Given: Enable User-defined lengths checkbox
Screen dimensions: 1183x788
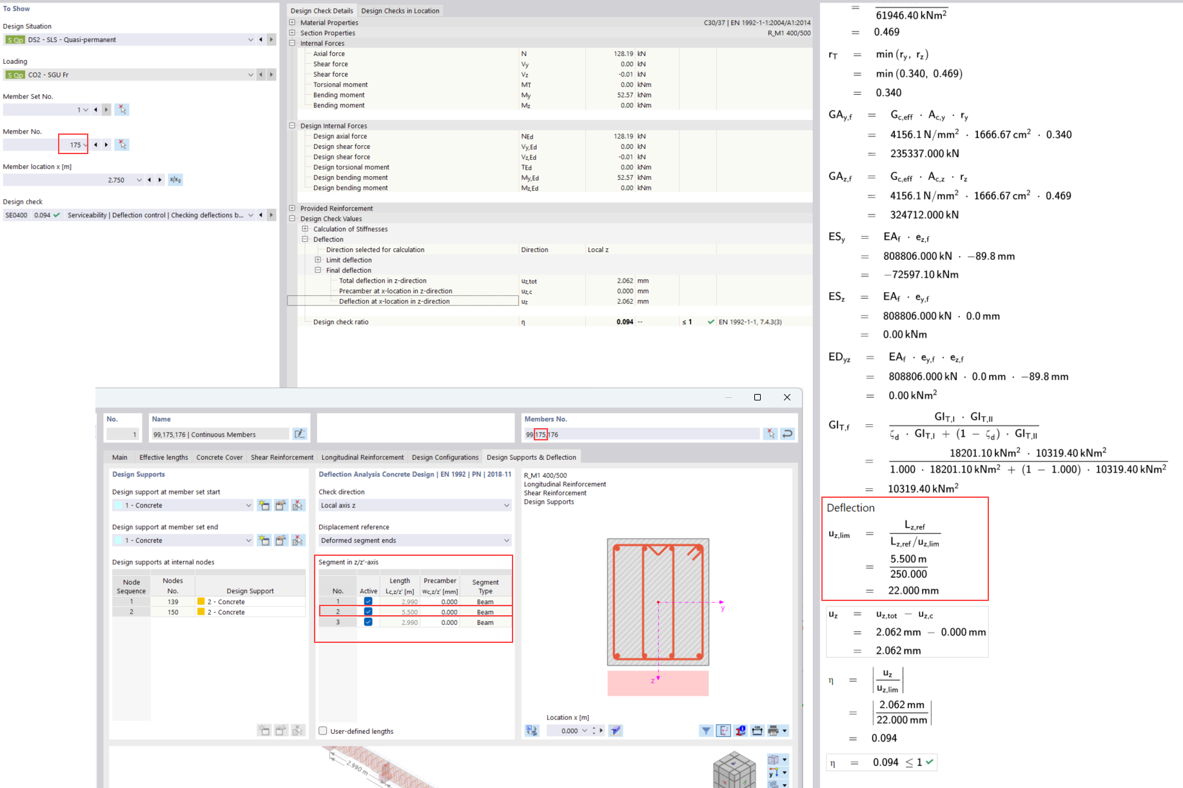Looking at the screenshot, I should [x=323, y=731].
